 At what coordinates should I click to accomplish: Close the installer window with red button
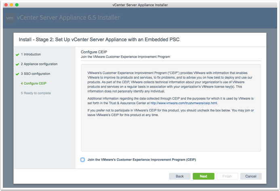5,4
